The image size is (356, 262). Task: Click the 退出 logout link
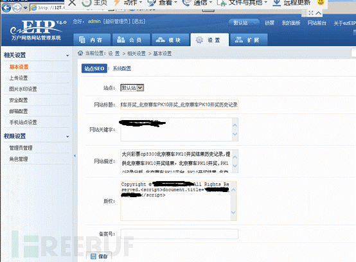pos(139,21)
